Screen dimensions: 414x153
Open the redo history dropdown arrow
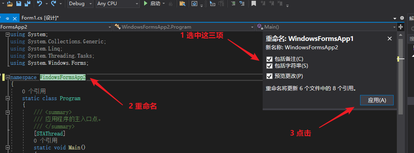point(61,4)
